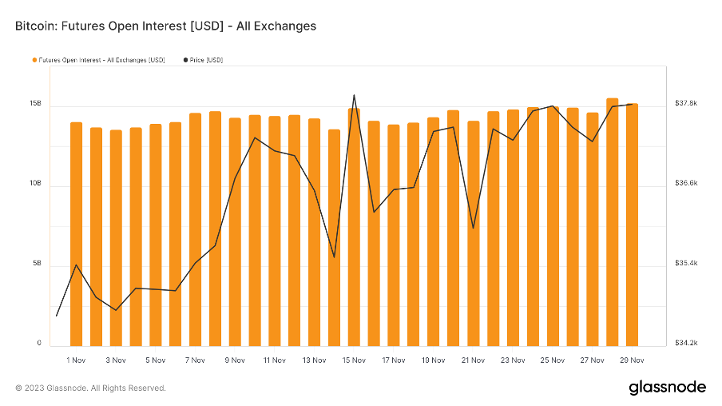Click the 5B label on left axis
722x406 pixels.
[x=36, y=265]
